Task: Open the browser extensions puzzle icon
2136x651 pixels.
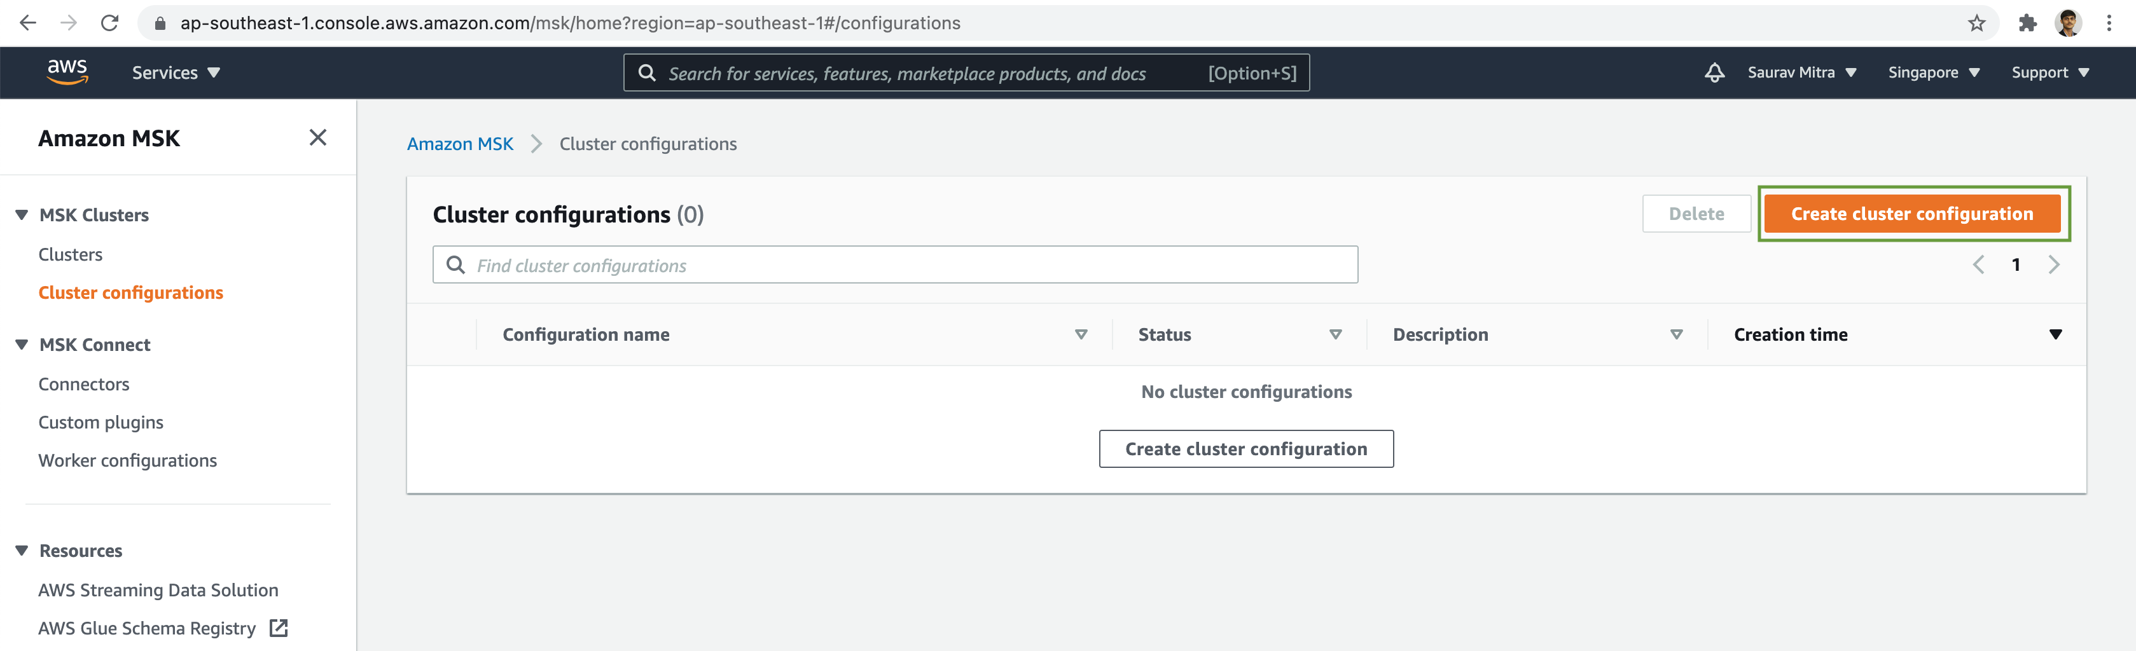Action: 2027,23
